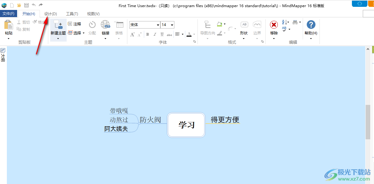This screenshot has height=184, width=374.
Task: Switch to the Home (开始) tab
Action: coord(29,14)
